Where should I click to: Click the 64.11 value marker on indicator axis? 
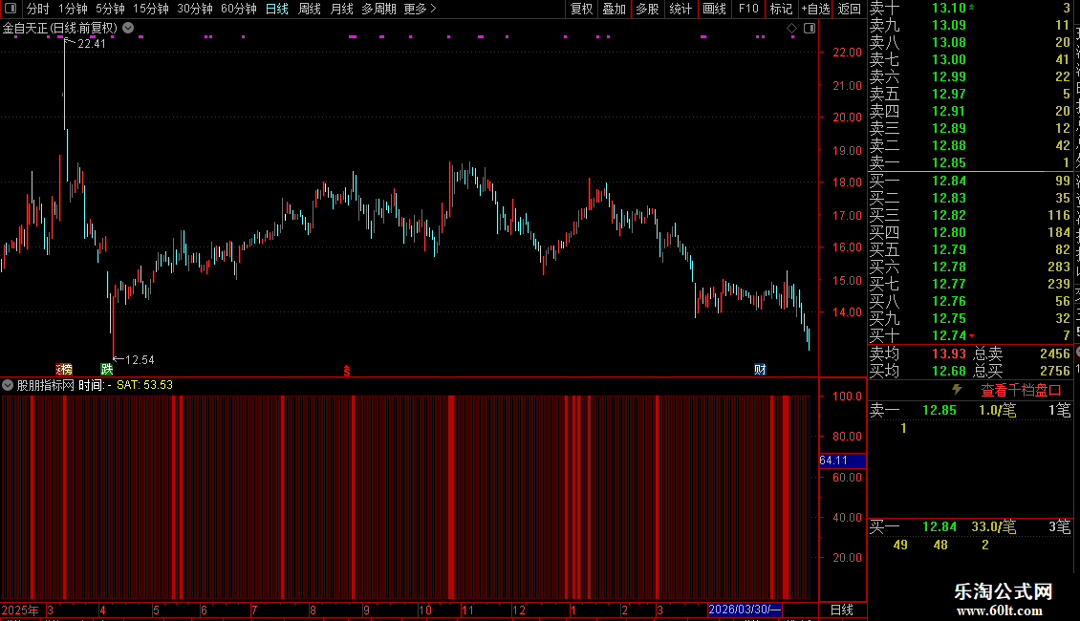pos(842,460)
